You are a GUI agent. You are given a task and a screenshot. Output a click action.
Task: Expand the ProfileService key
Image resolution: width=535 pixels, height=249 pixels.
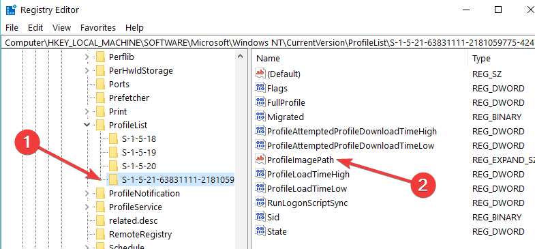[87, 207]
